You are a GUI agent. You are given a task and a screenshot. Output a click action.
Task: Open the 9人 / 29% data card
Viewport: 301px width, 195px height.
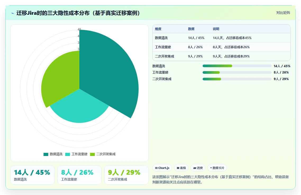[x=126, y=175]
